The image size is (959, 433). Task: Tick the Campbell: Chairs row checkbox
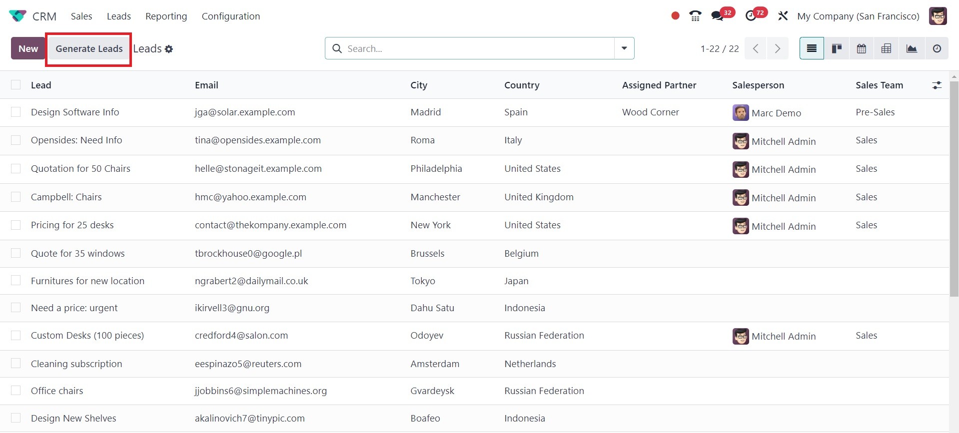(x=16, y=197)
